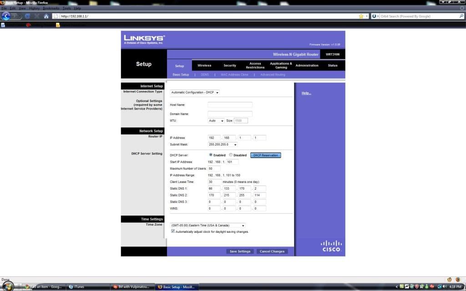Click the Client Lease Time field
Screen dimensions: 466x291
tap(215, 182)
